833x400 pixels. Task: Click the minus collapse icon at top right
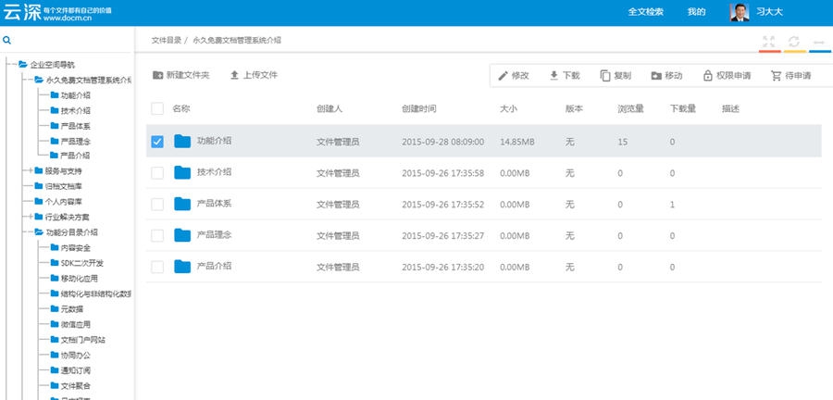click(x=819, y=42)
